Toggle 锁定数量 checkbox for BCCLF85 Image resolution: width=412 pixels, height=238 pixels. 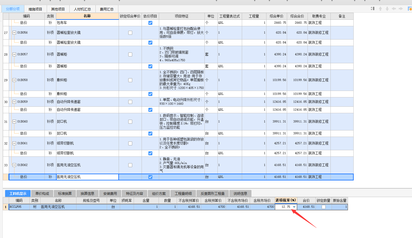click(324, 207)
